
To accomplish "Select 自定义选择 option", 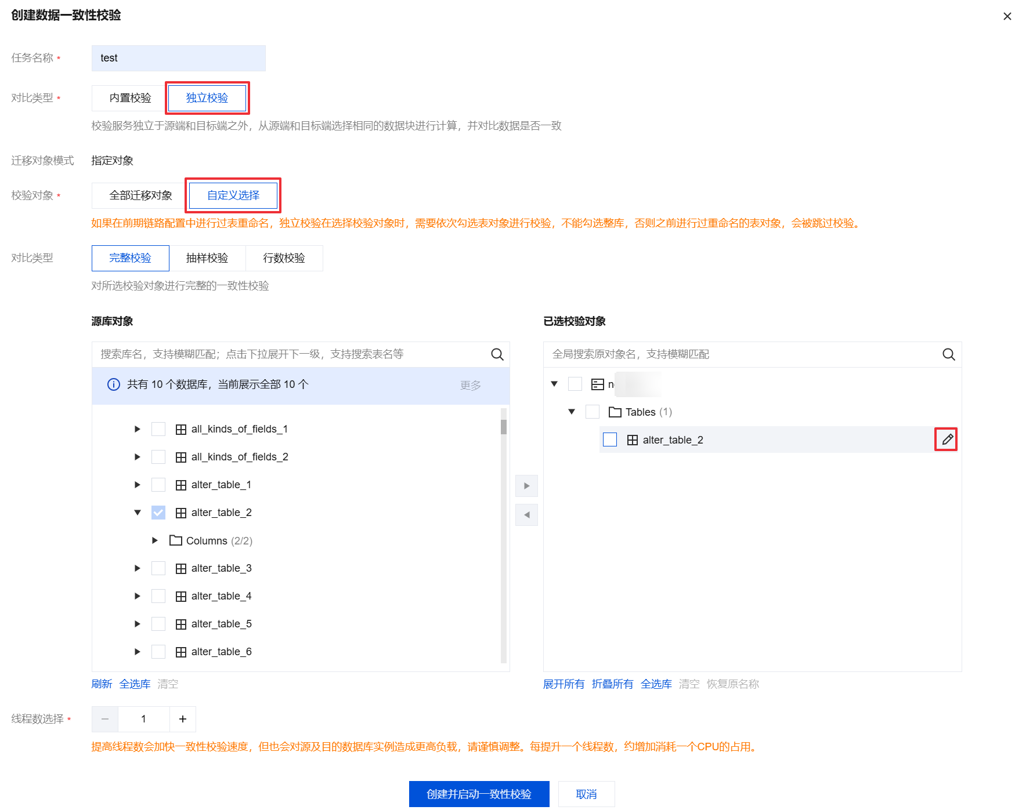I will 233,195.
